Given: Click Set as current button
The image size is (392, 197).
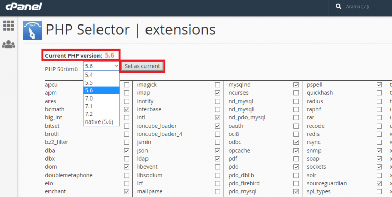Looking at the screenshot, I should (x=142, y=66).
